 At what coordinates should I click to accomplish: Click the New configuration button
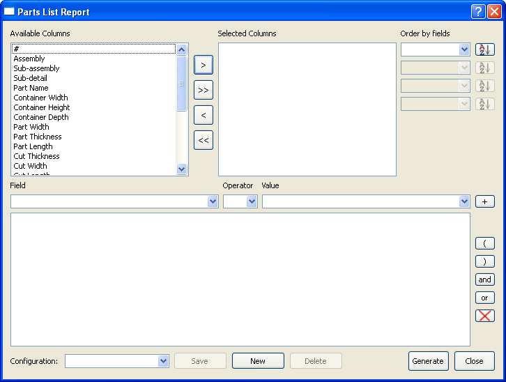(258, 361)
